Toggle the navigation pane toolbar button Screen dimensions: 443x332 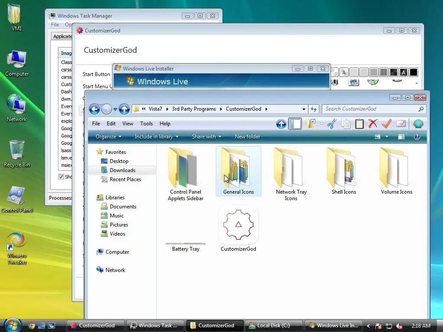(295, 124)
